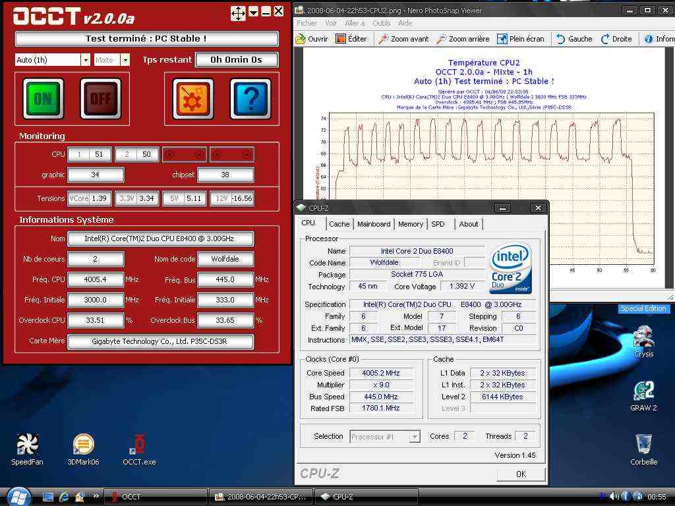Click OCCT title bar down-arrow icon
Screen dimensions: 675x506
pyautogui.click(x=254, y=12)
